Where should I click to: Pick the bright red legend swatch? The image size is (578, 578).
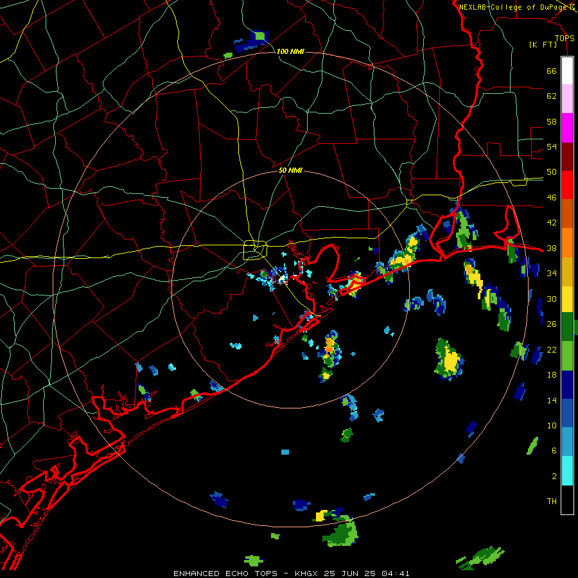[x=567, y=185]
